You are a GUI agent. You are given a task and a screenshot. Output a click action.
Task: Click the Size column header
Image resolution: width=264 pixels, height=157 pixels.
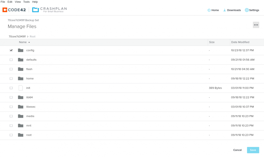[x=212, y=42]
